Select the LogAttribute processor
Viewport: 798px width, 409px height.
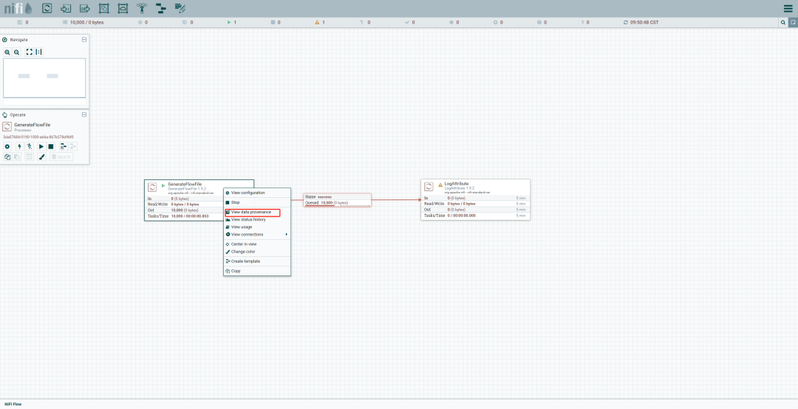475,199
